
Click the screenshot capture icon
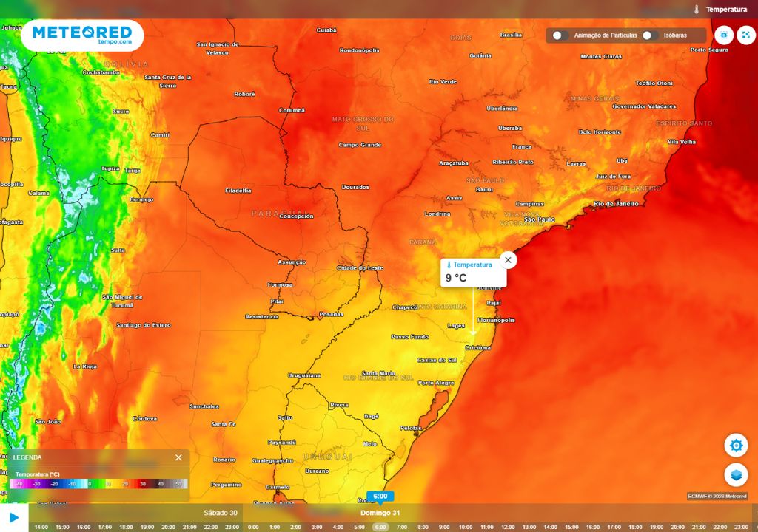click(724, 35)
